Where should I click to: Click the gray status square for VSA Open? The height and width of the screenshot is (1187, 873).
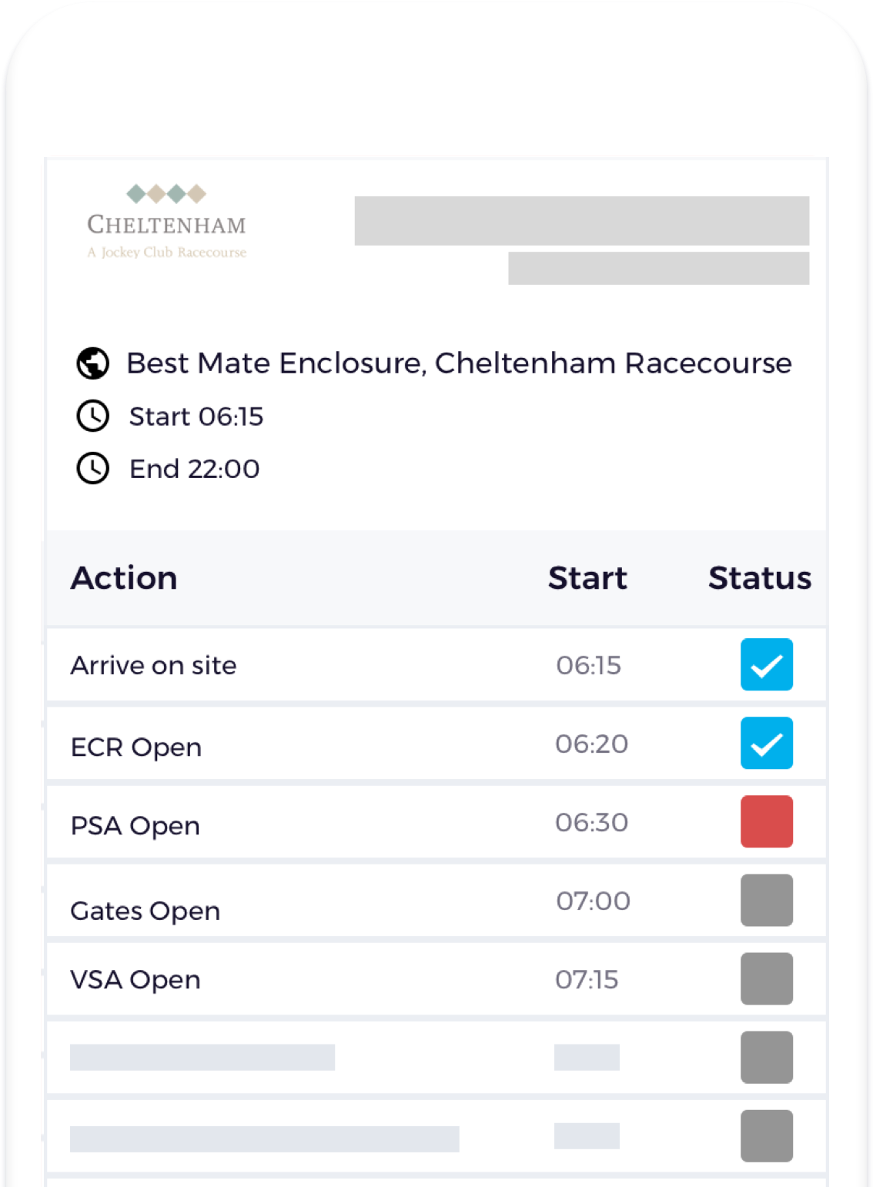pyautogui.click(x=766, y=979)
